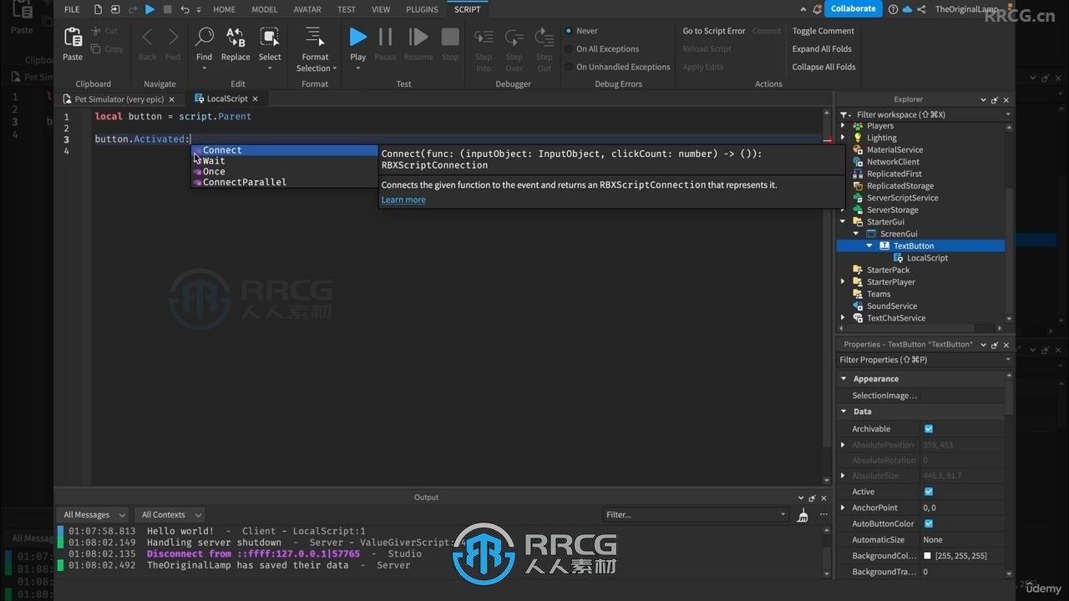The image size is (1069, 601).
Task: Collapse the TextButton tree node
Action: [x=869, y=246]
